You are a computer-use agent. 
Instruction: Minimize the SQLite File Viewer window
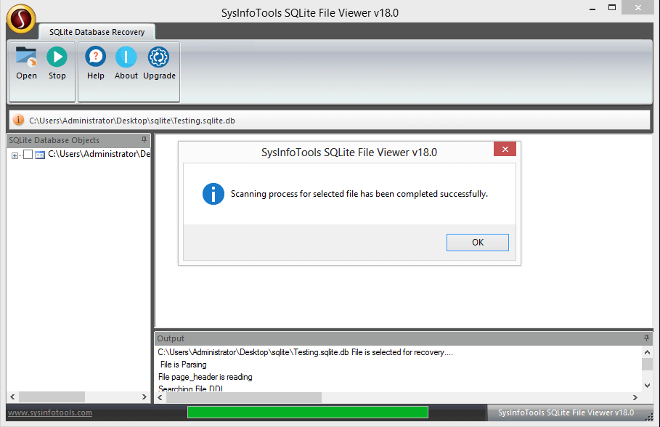[x=592, y=9]
